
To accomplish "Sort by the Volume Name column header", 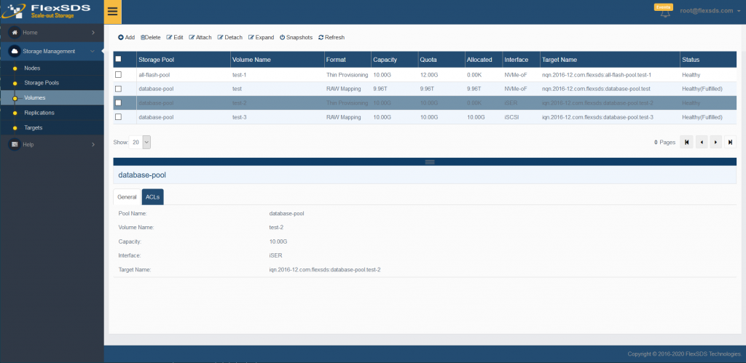I will point(277,60).
